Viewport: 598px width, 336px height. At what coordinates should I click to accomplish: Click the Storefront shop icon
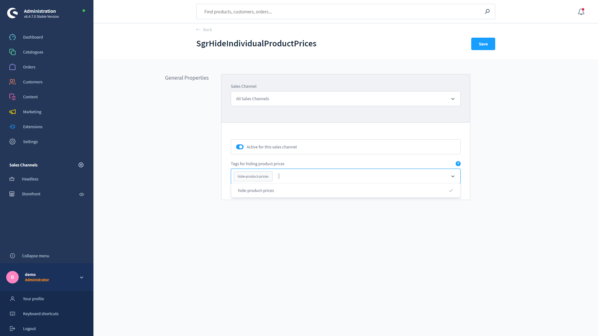pos(12,194)
